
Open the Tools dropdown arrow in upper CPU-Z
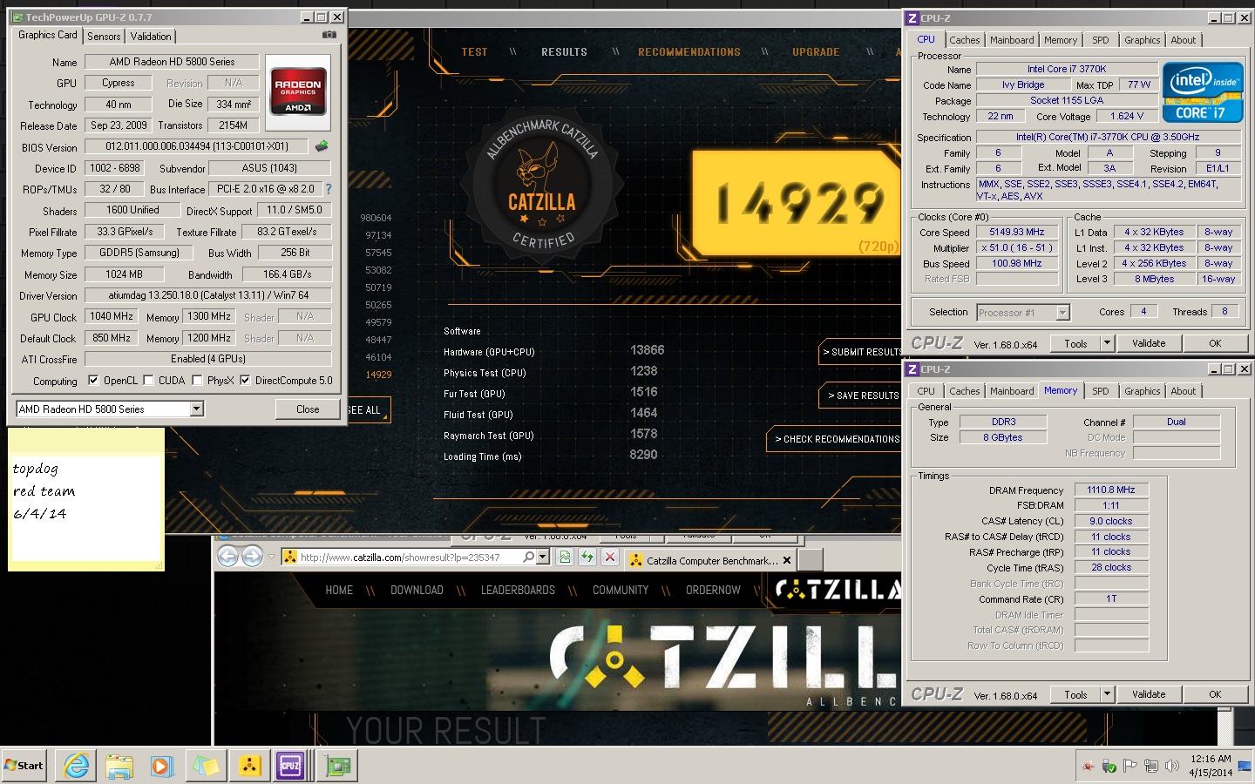coord(1107,343)
